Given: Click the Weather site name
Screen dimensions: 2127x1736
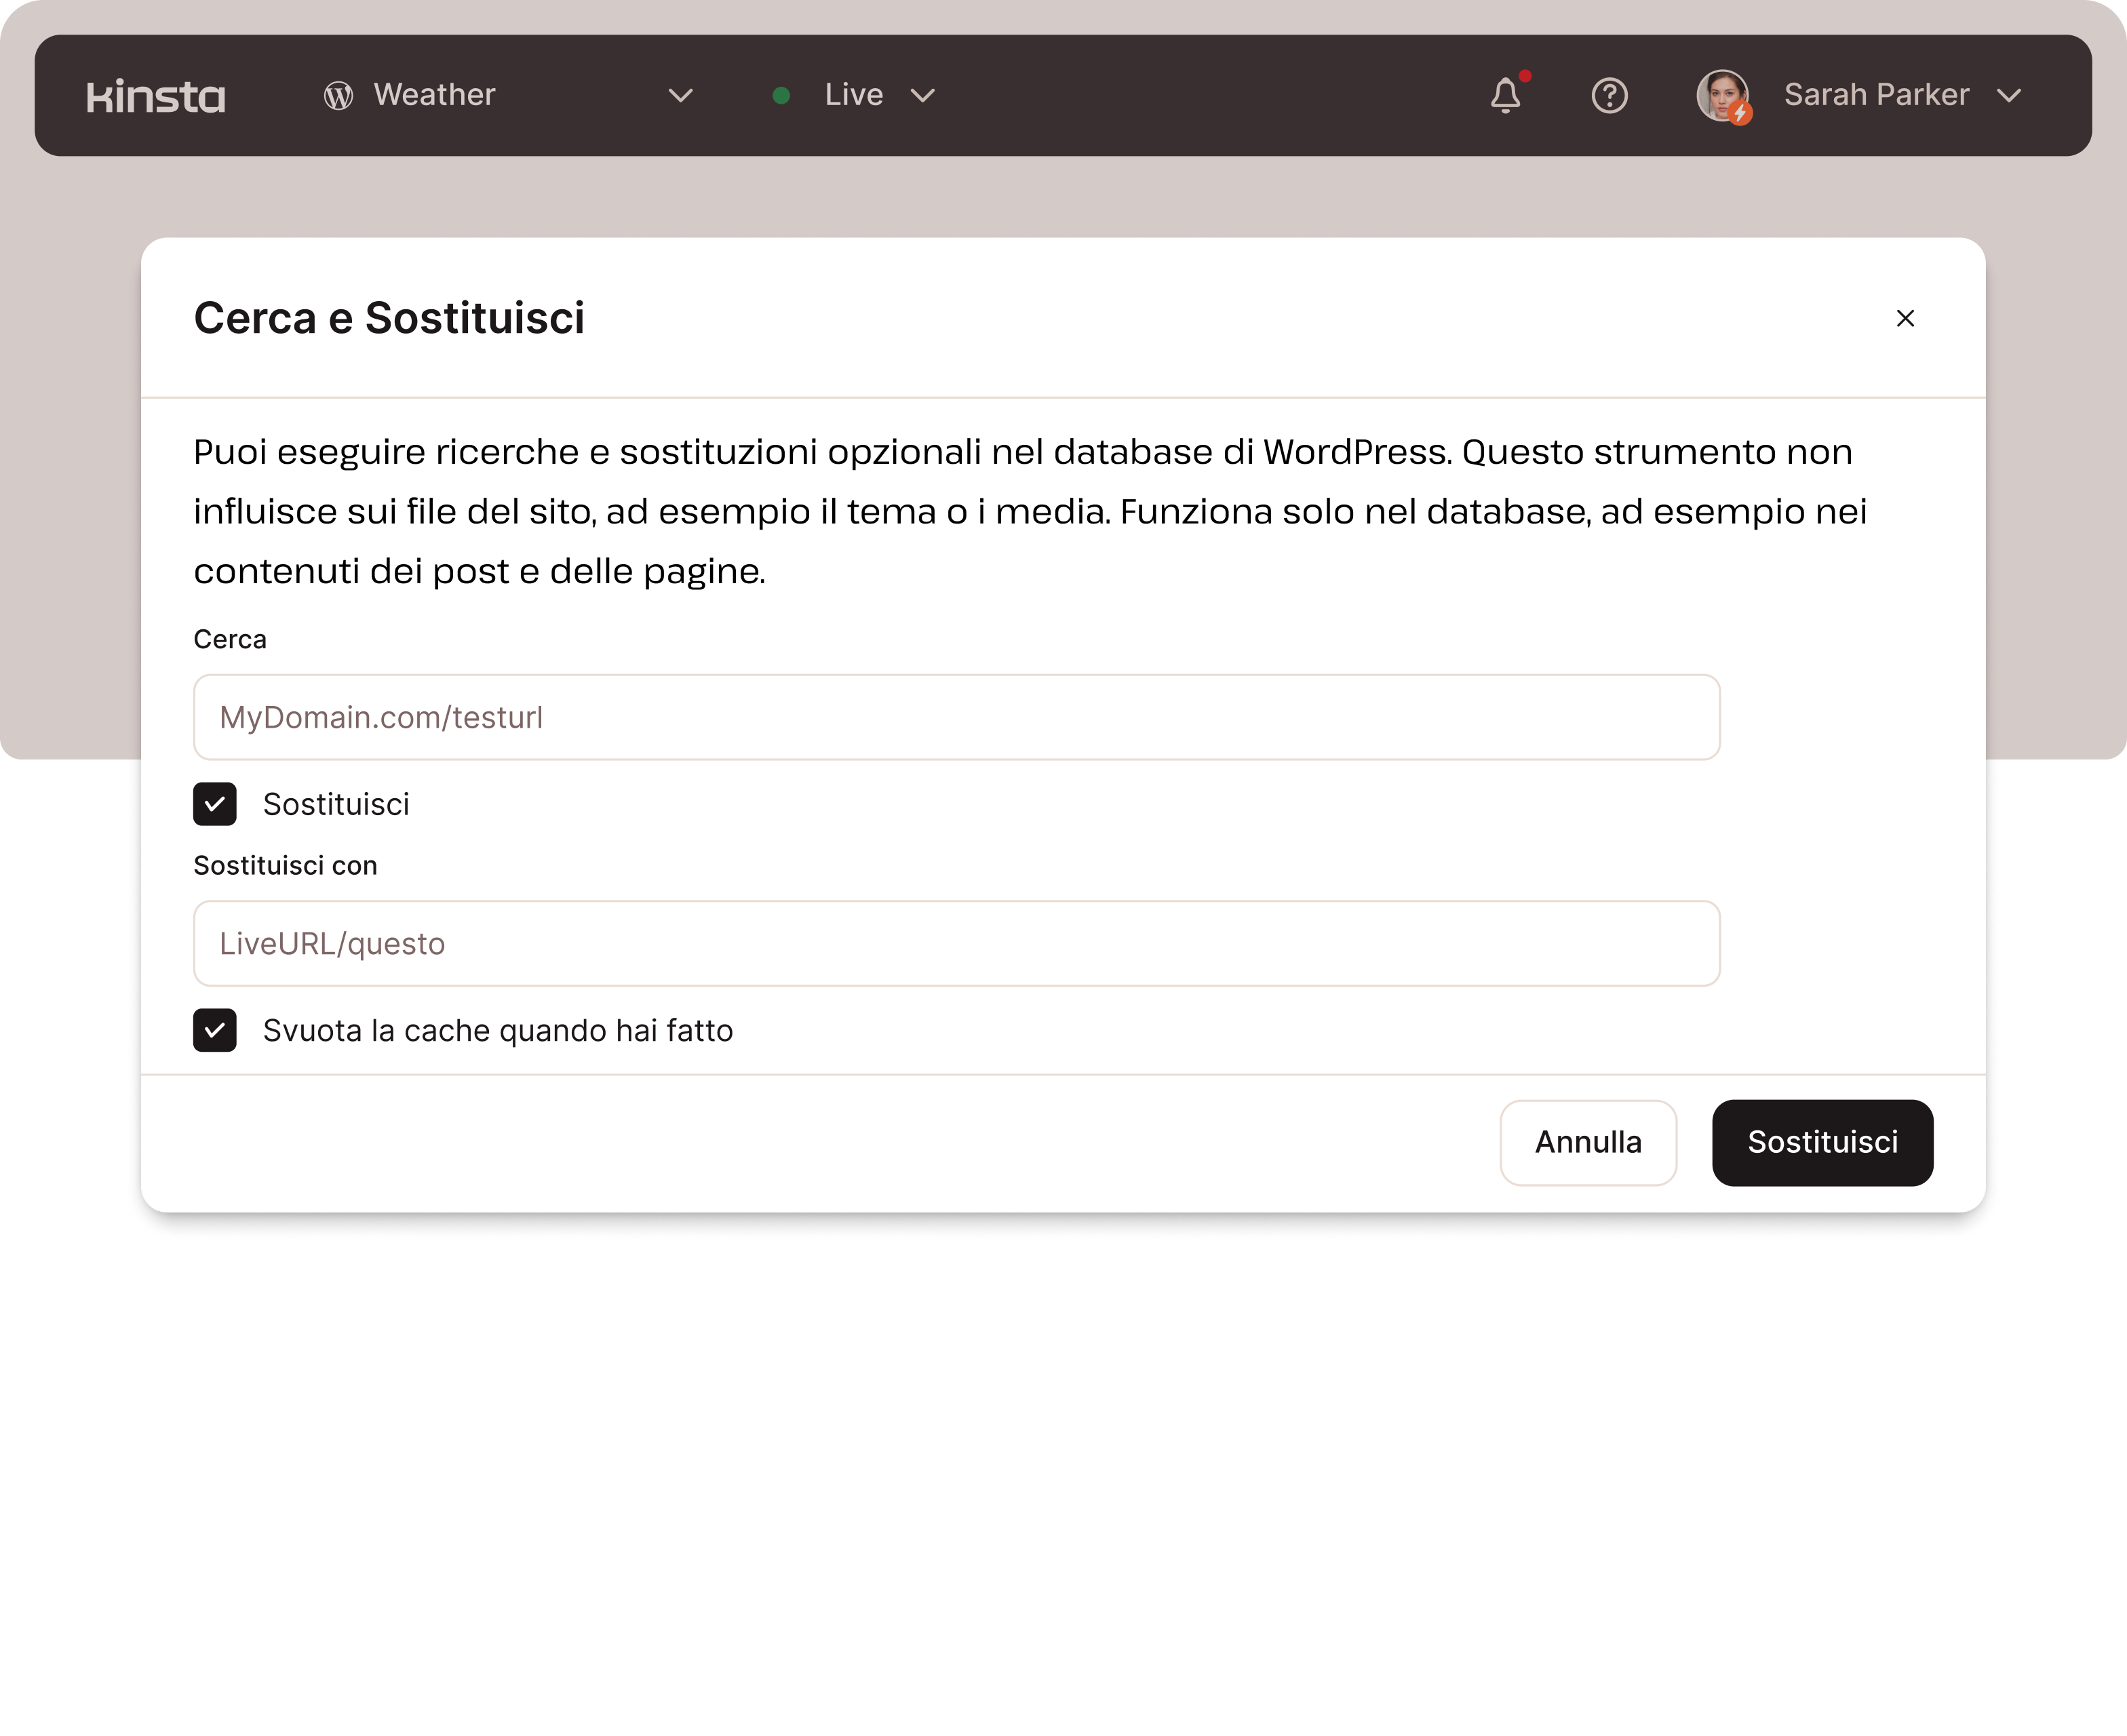Looking at the screenshot, I should (x=434, y=95).
